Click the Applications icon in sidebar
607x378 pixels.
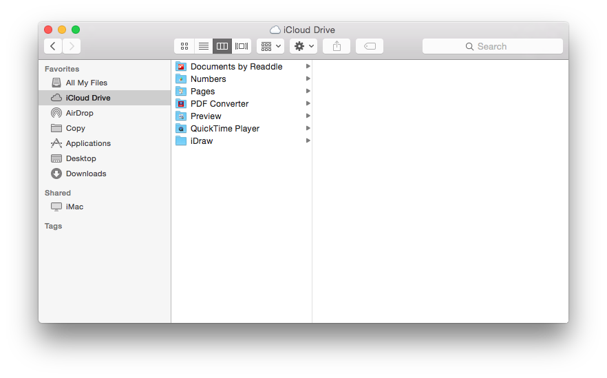[56, 143]
